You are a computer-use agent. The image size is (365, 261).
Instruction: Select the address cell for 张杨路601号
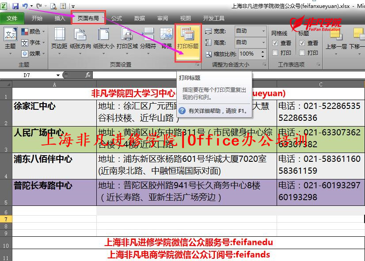click(186, 166)
